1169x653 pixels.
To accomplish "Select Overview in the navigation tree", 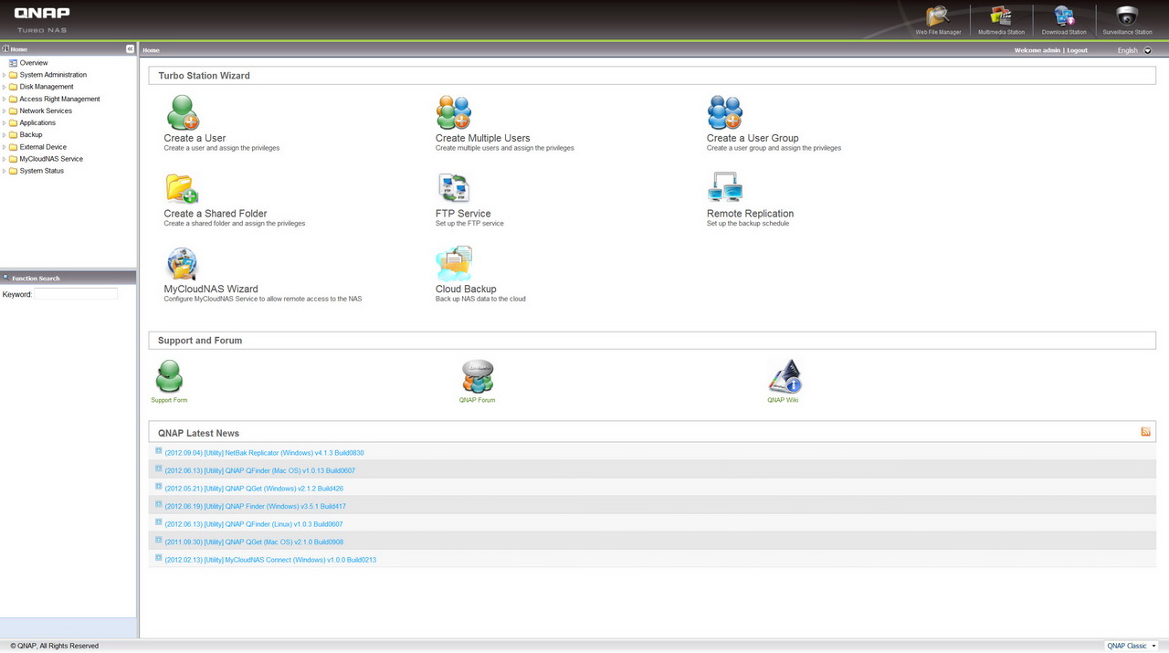I will 34,63.
